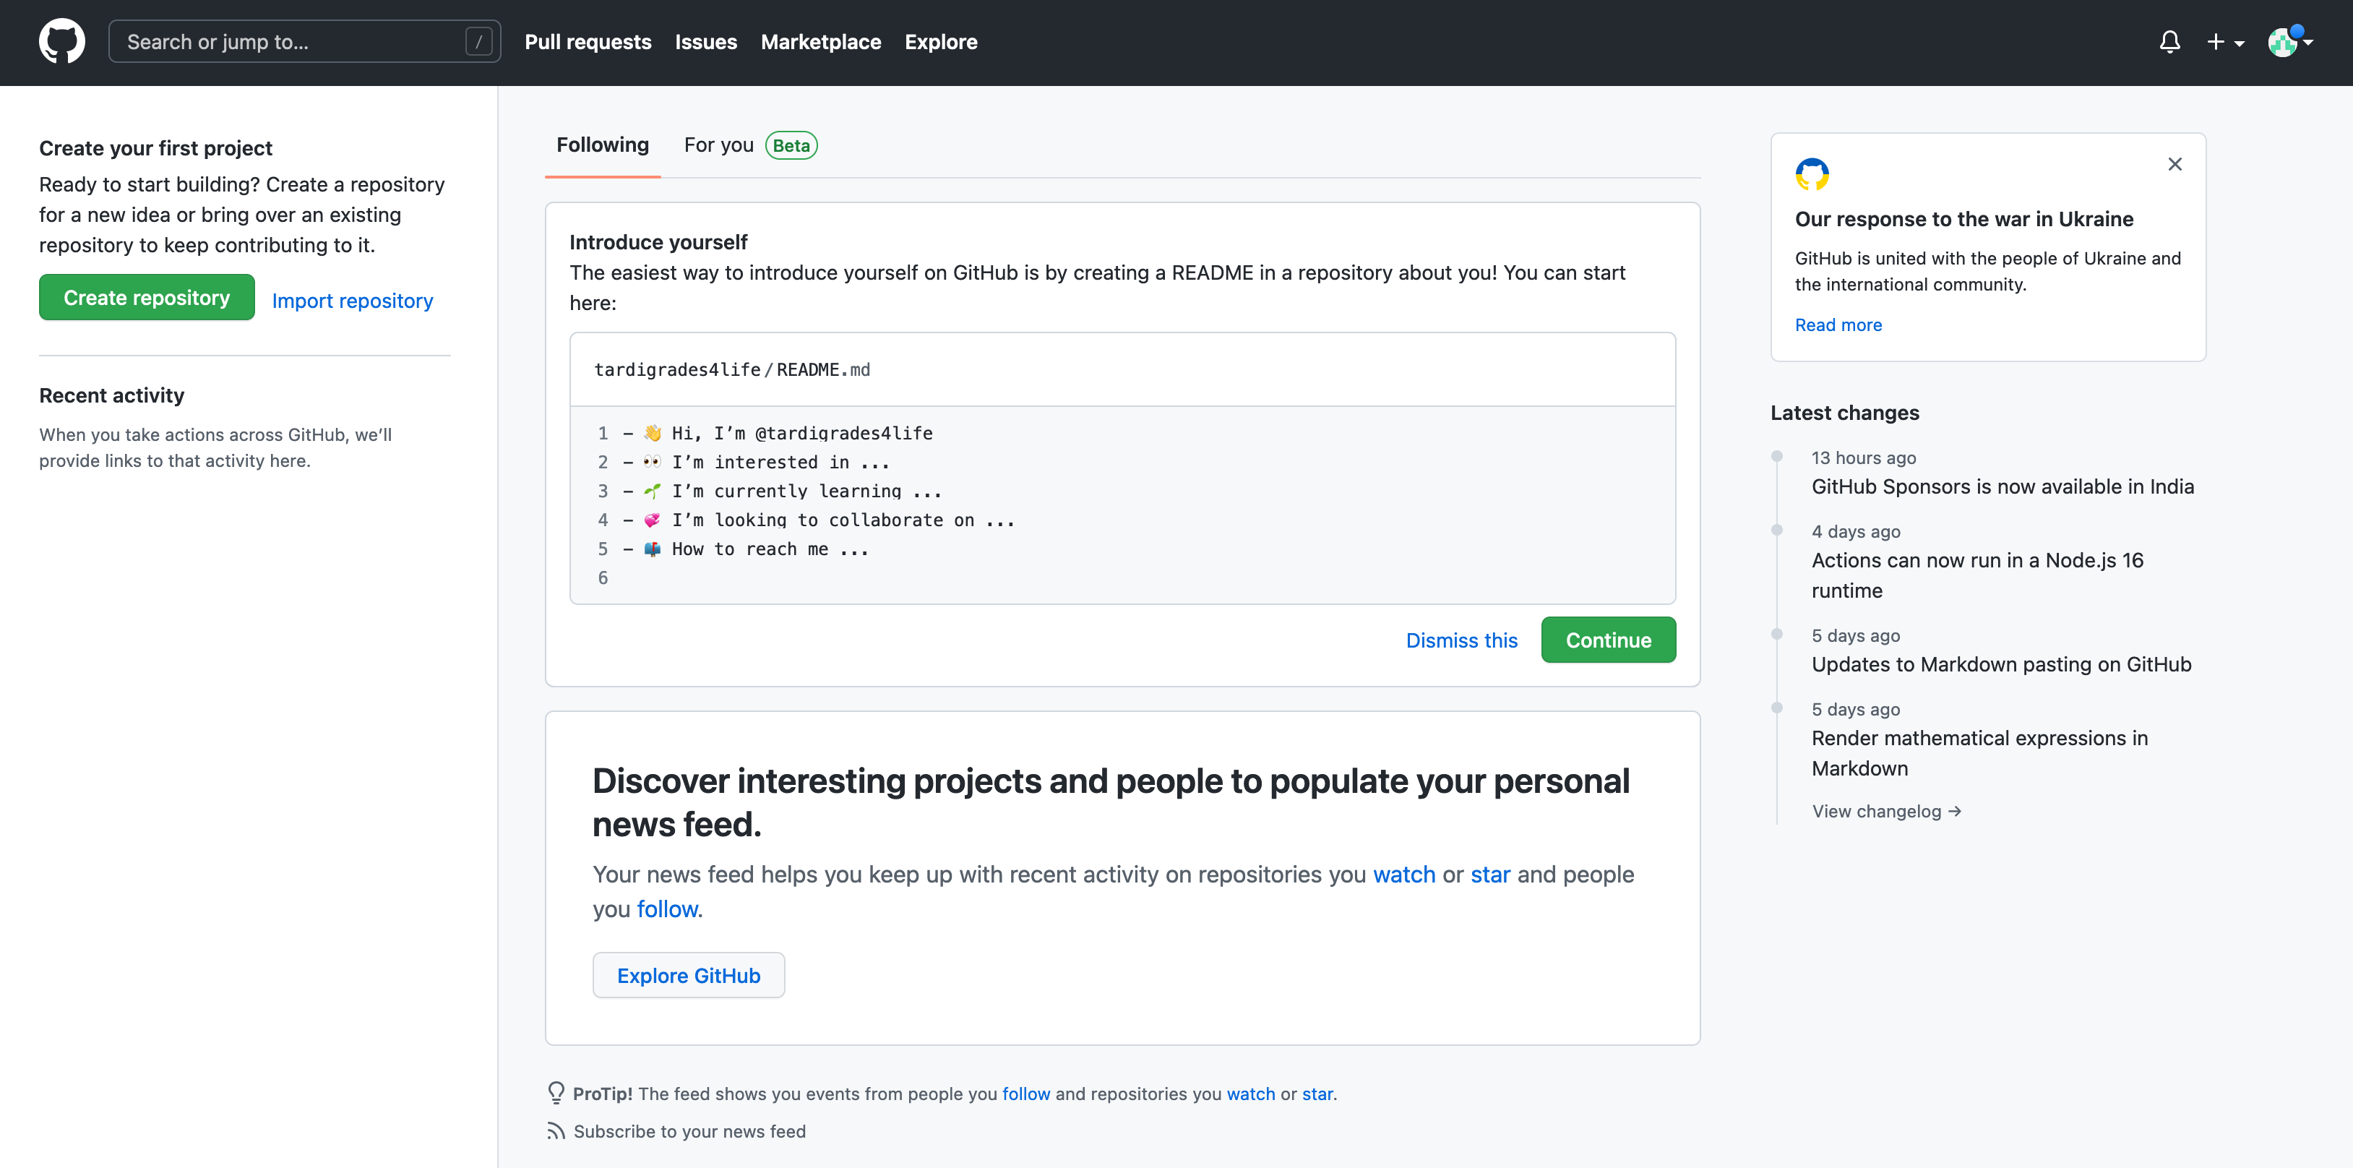Click View changelog link

click(x=1886, y=812)
